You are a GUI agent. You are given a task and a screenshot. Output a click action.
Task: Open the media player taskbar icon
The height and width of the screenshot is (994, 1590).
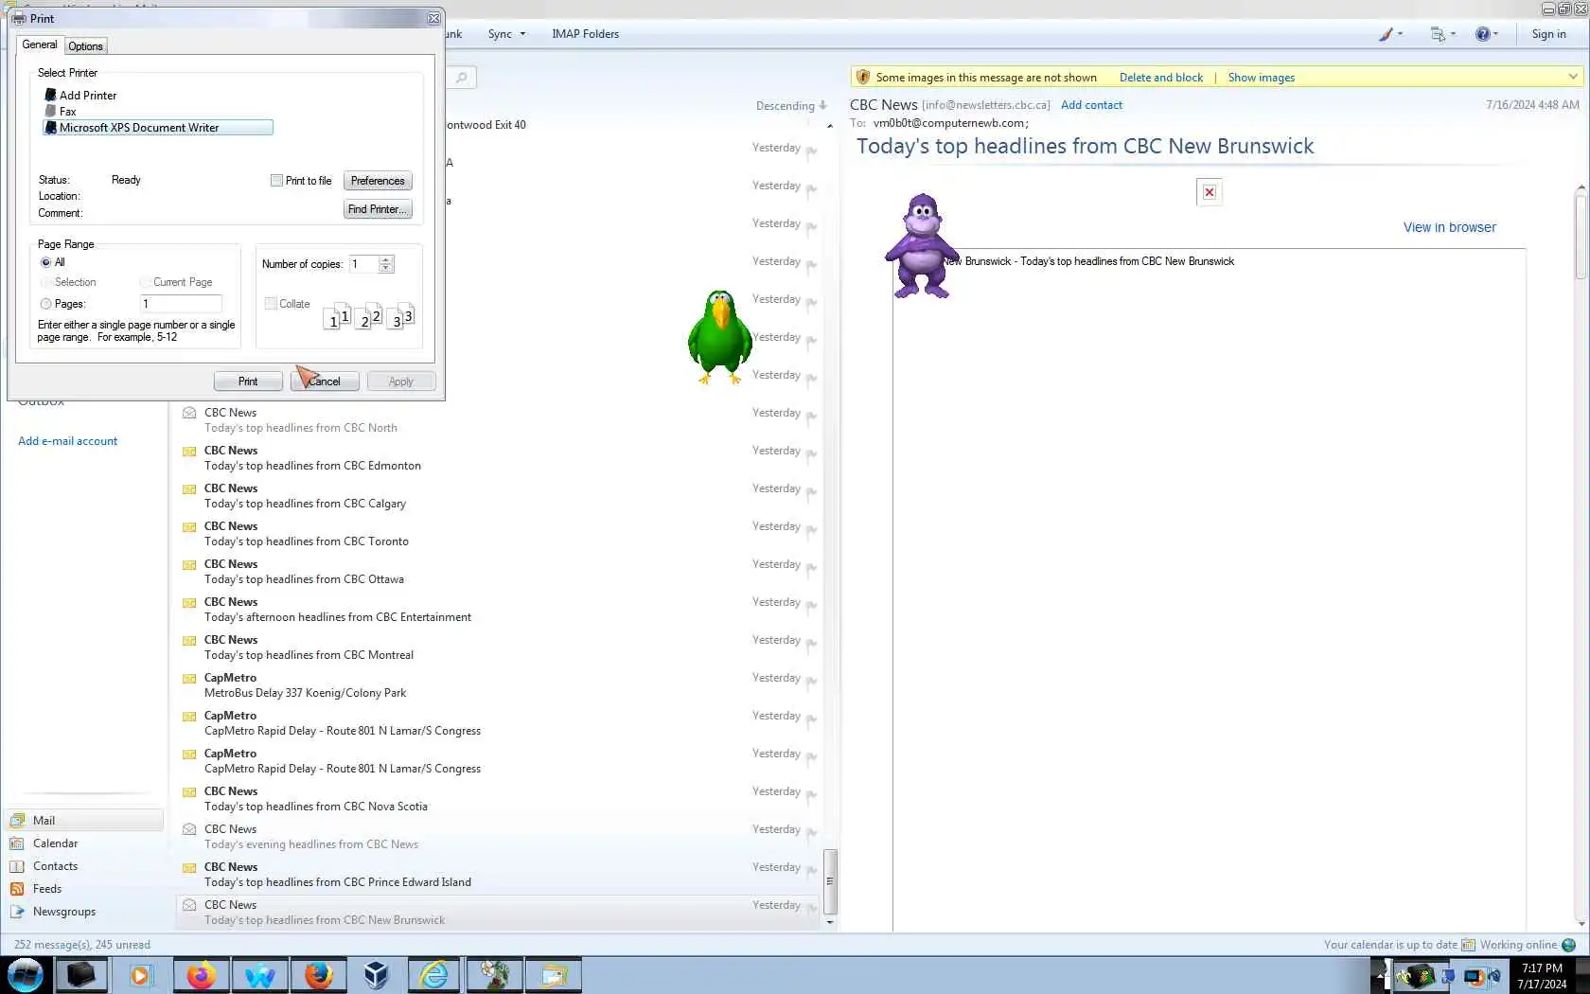click(x=140, y=975)
